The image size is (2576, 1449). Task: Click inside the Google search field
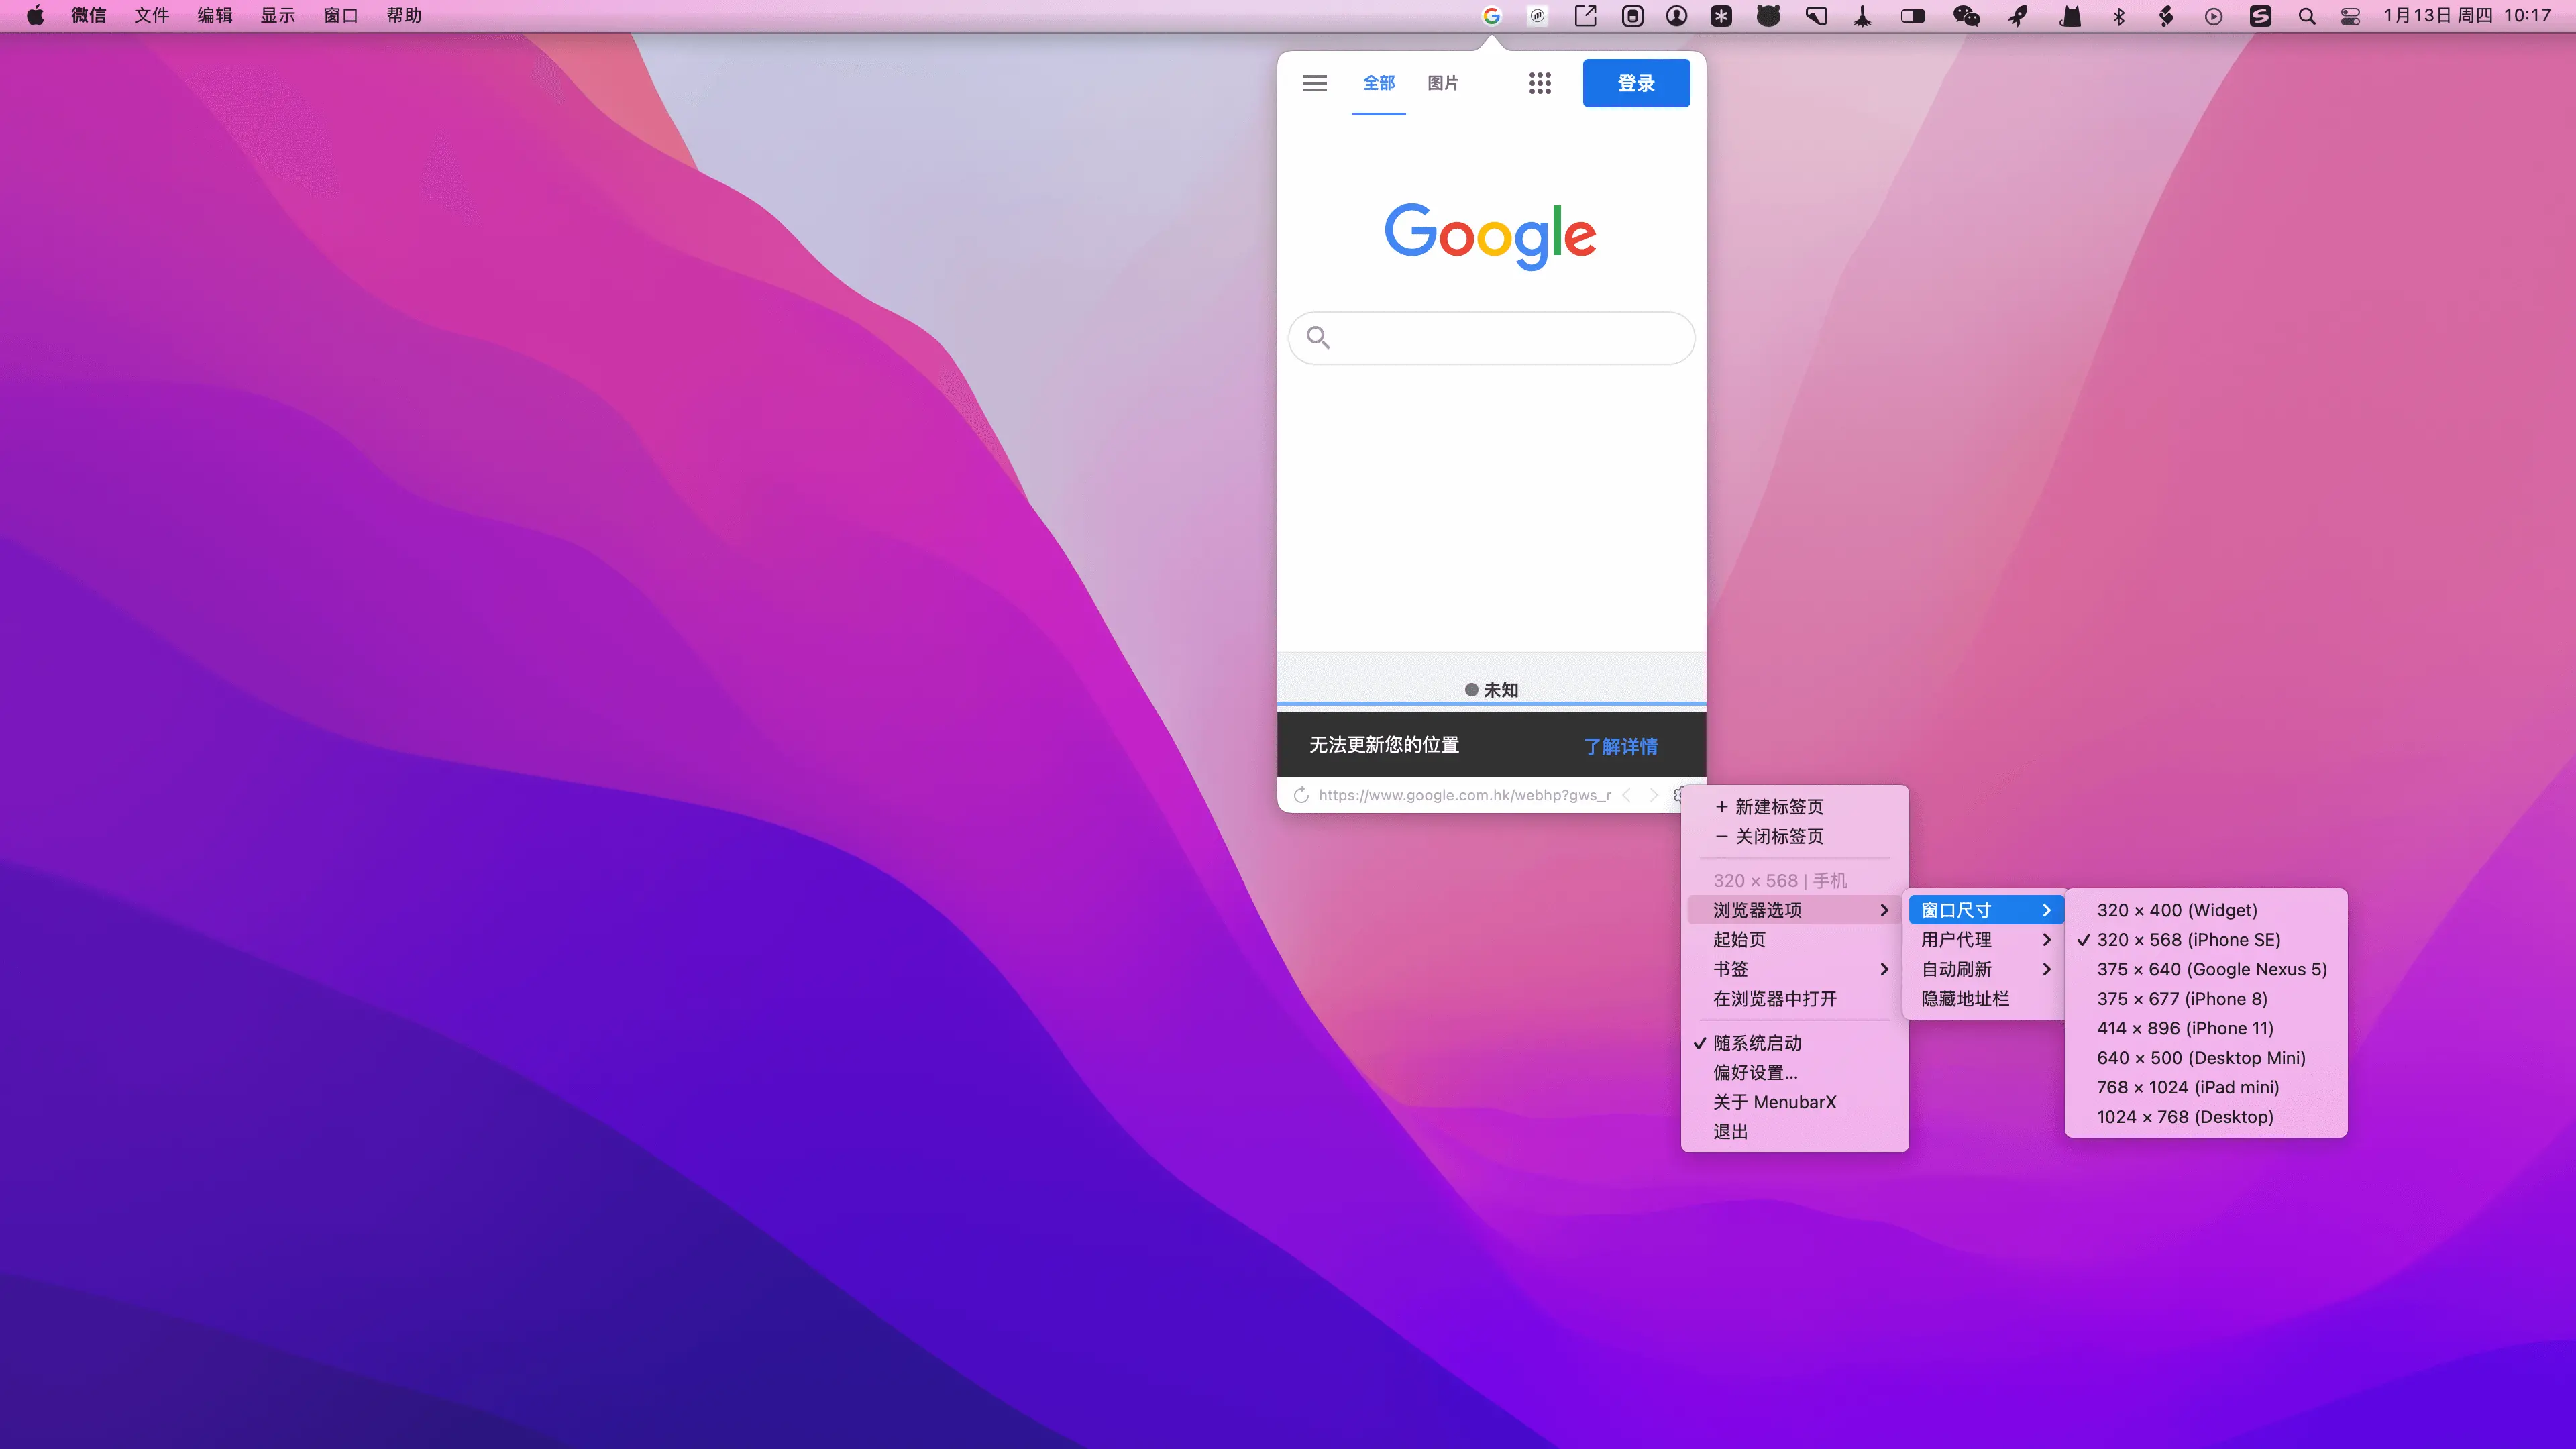coord(1491,338)
